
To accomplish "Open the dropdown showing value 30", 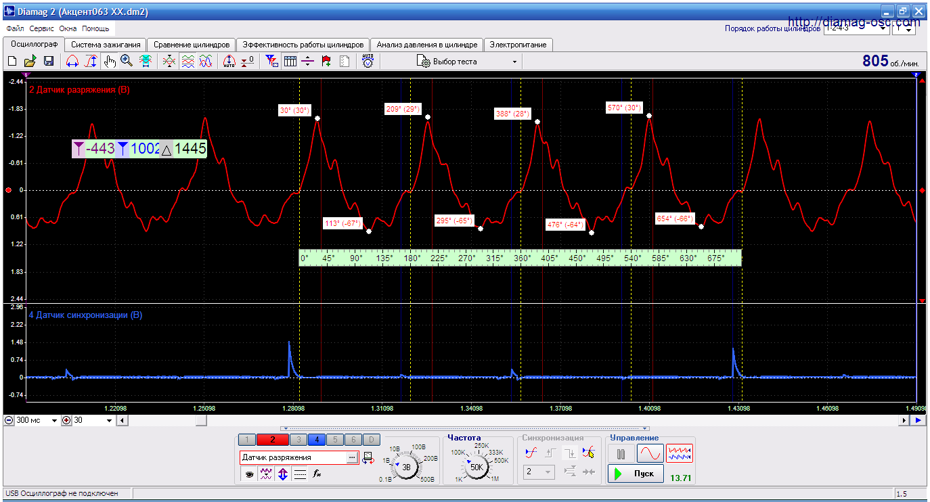I will click(110, 421).
